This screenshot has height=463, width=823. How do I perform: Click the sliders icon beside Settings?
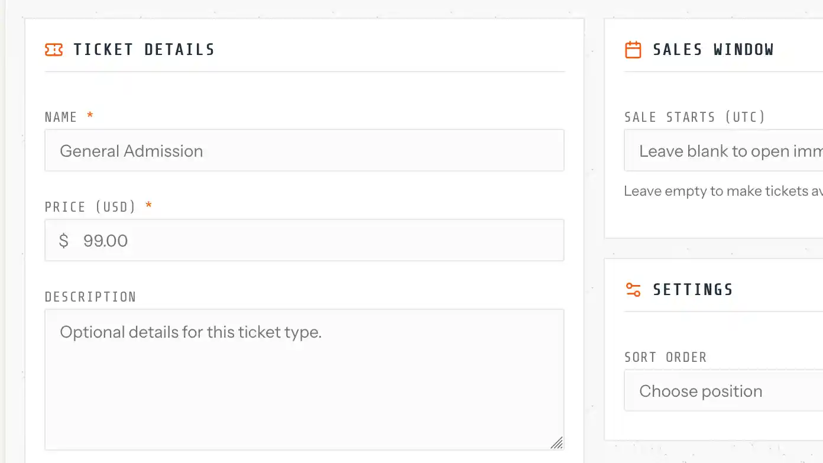click(633, 290)
